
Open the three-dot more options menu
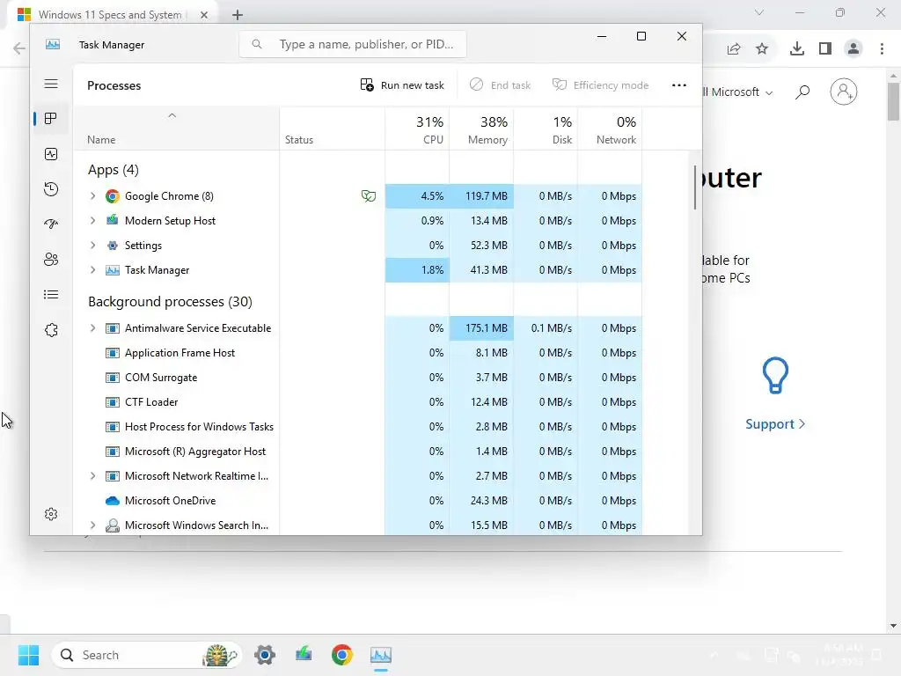pyautogui.click(x=679, y=85)
